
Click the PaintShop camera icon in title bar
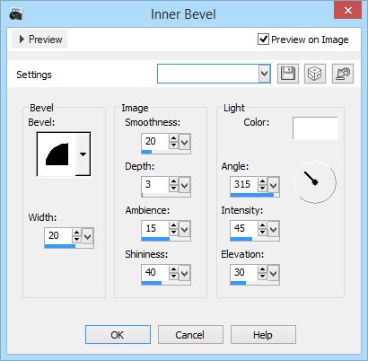click(x=15, y=14)
